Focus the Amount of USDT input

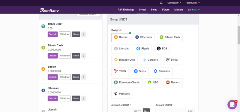pos(127,110)
